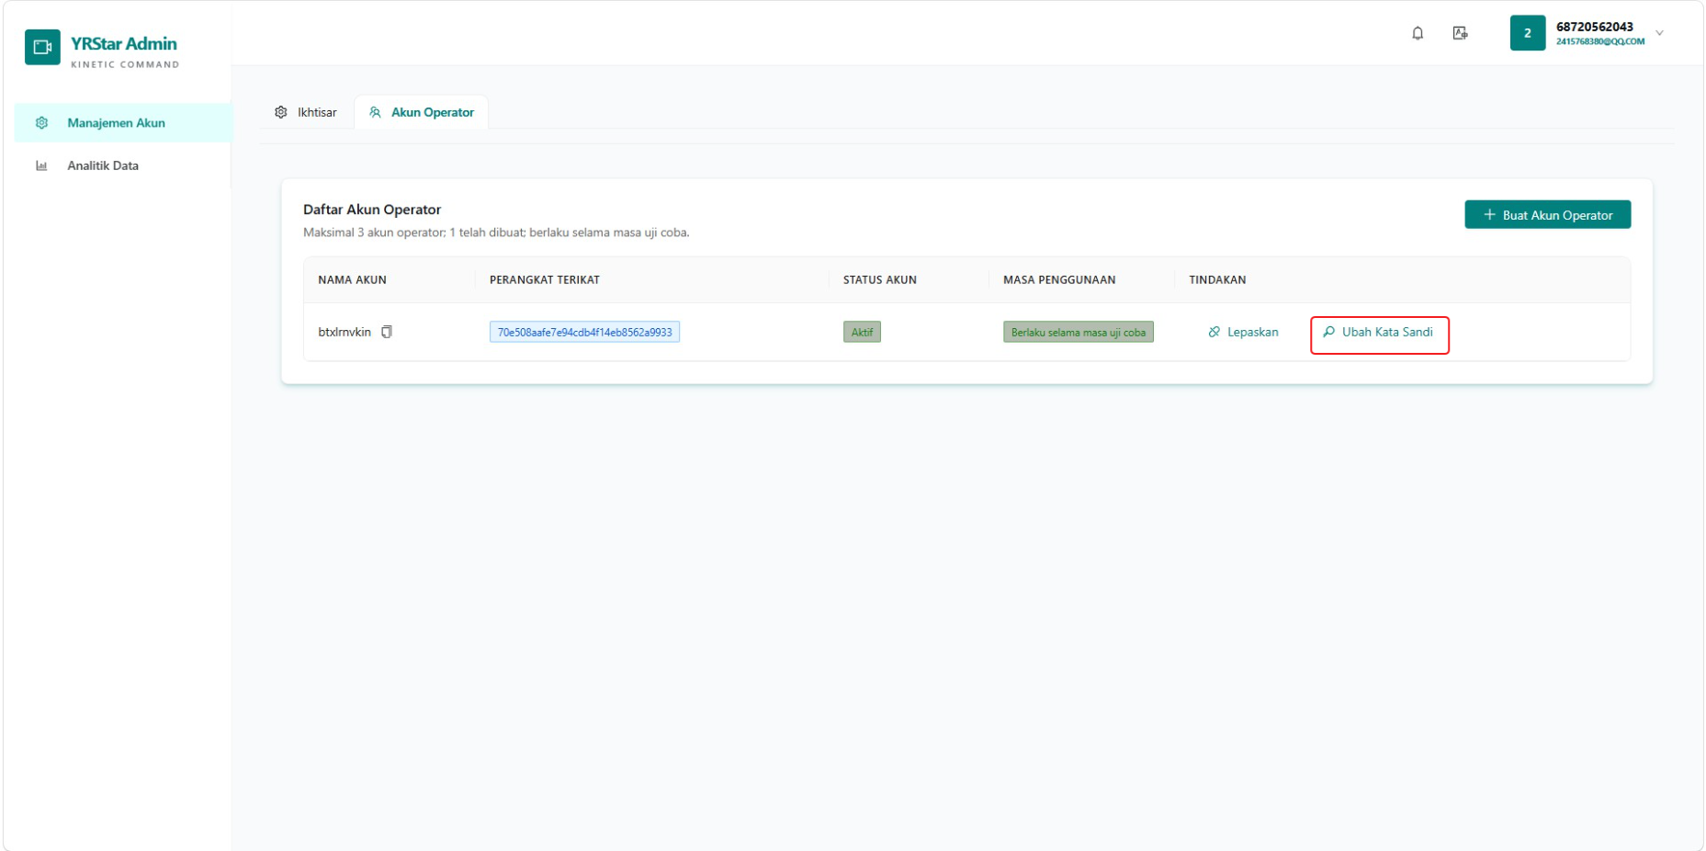Open the notifications bell
The height and width of the screenshot is (851, 1706).
pyautogui.click(x=1418, y=33)
